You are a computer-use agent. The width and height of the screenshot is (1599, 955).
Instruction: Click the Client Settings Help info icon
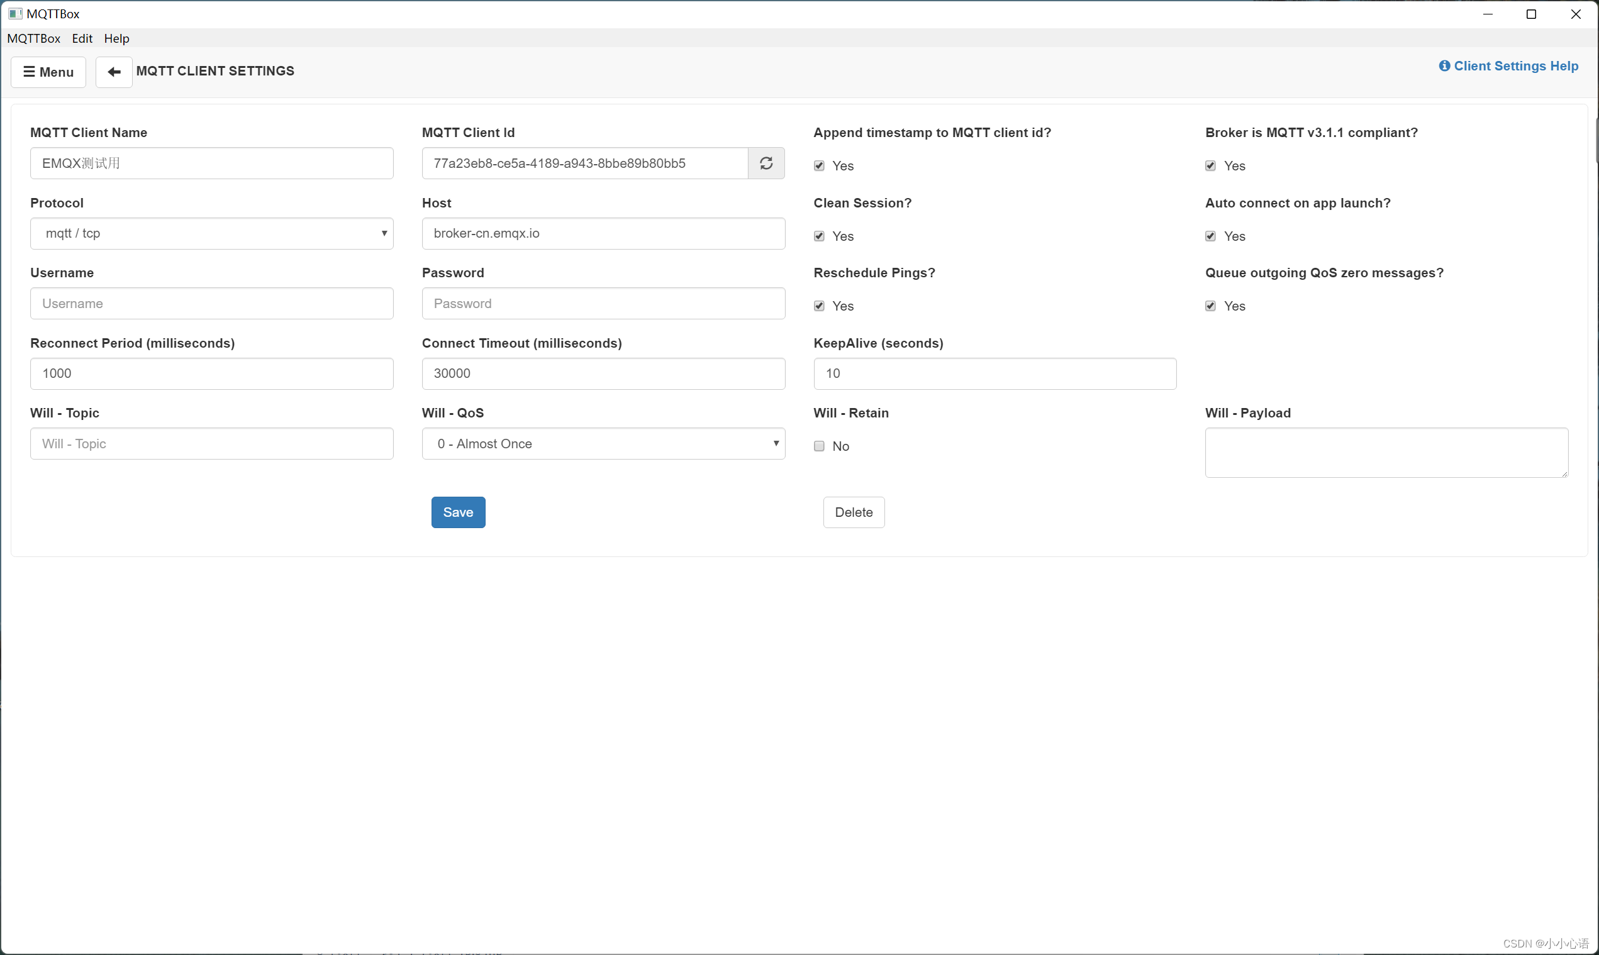coord(1444,65)
